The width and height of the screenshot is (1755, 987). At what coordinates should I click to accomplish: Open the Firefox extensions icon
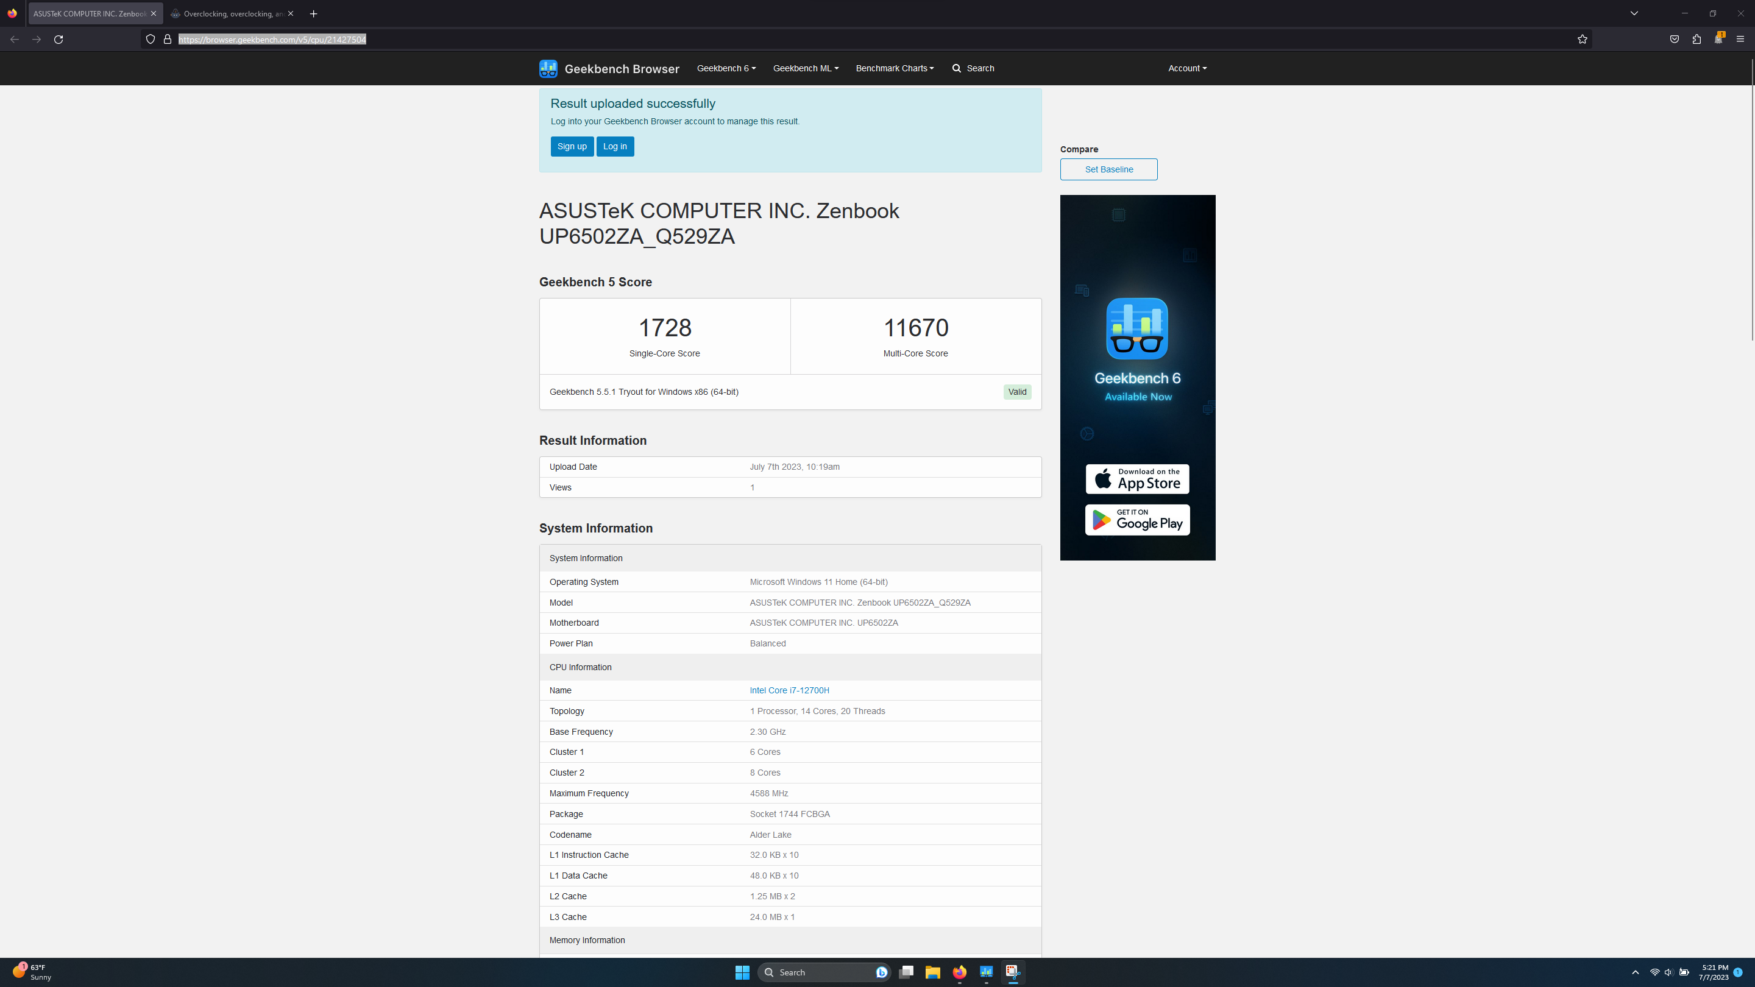click(x=1696, y=40)
